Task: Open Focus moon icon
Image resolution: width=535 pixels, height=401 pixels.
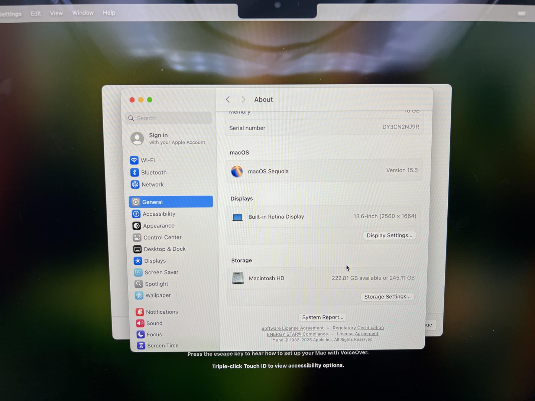Action: tap(140, 334)
